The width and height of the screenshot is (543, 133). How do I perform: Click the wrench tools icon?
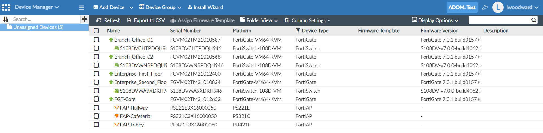click(485, 8)
